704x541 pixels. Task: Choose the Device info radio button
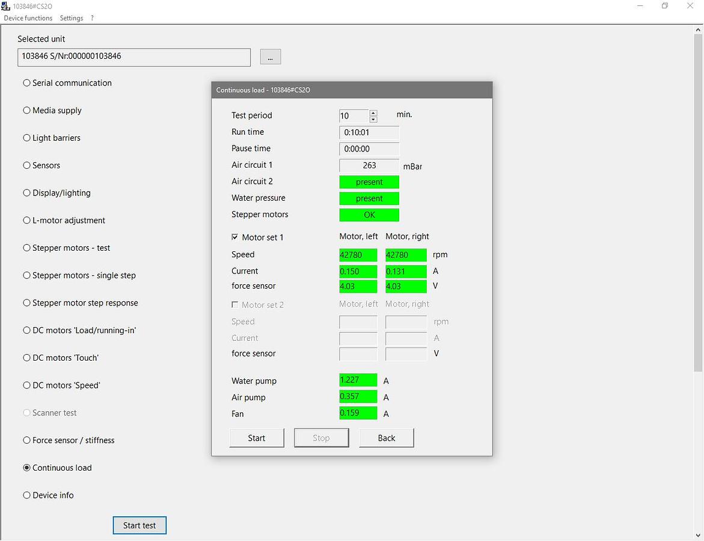26,495
